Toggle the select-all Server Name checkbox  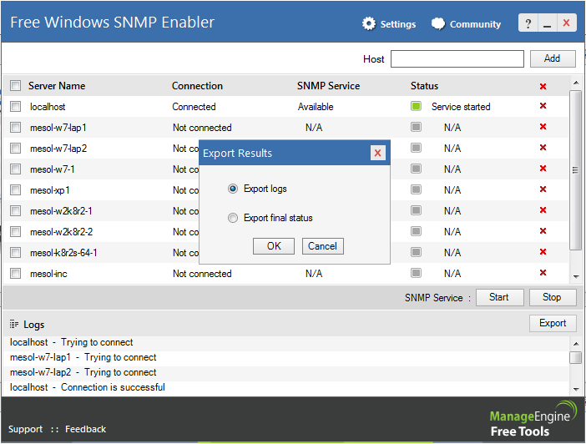click(15, 86)
